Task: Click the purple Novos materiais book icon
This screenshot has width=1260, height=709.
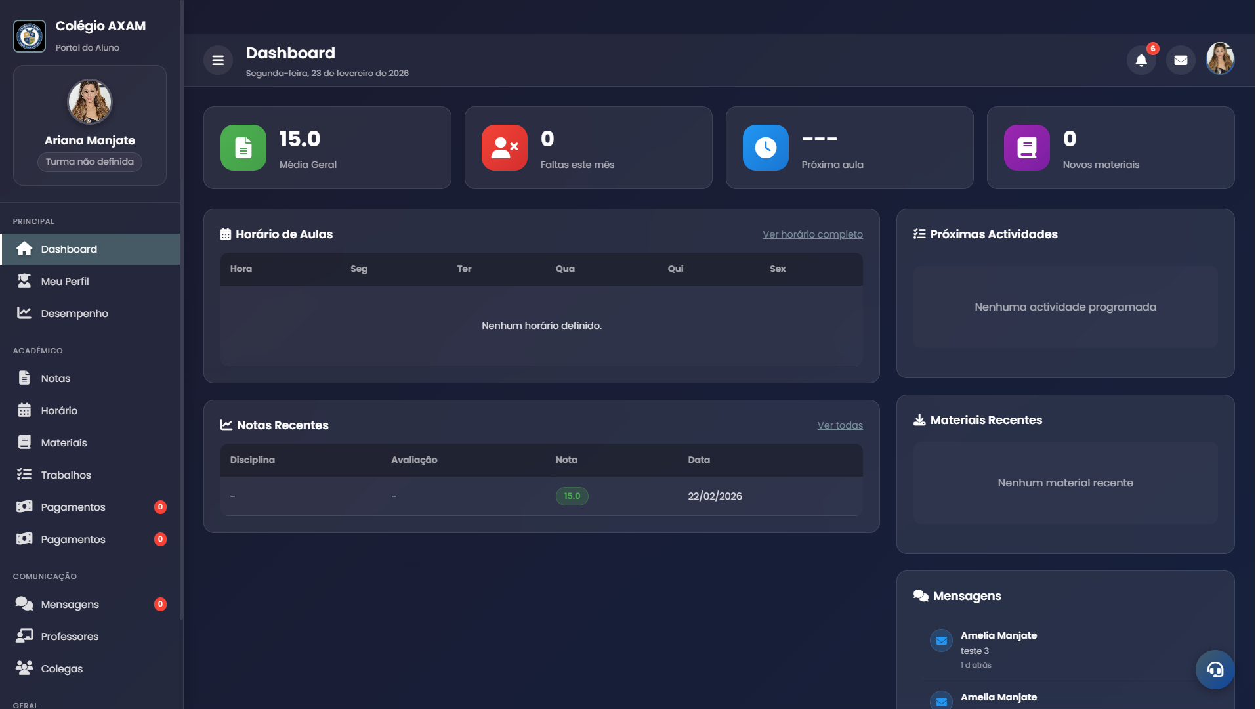Action: pos(1026,148)
